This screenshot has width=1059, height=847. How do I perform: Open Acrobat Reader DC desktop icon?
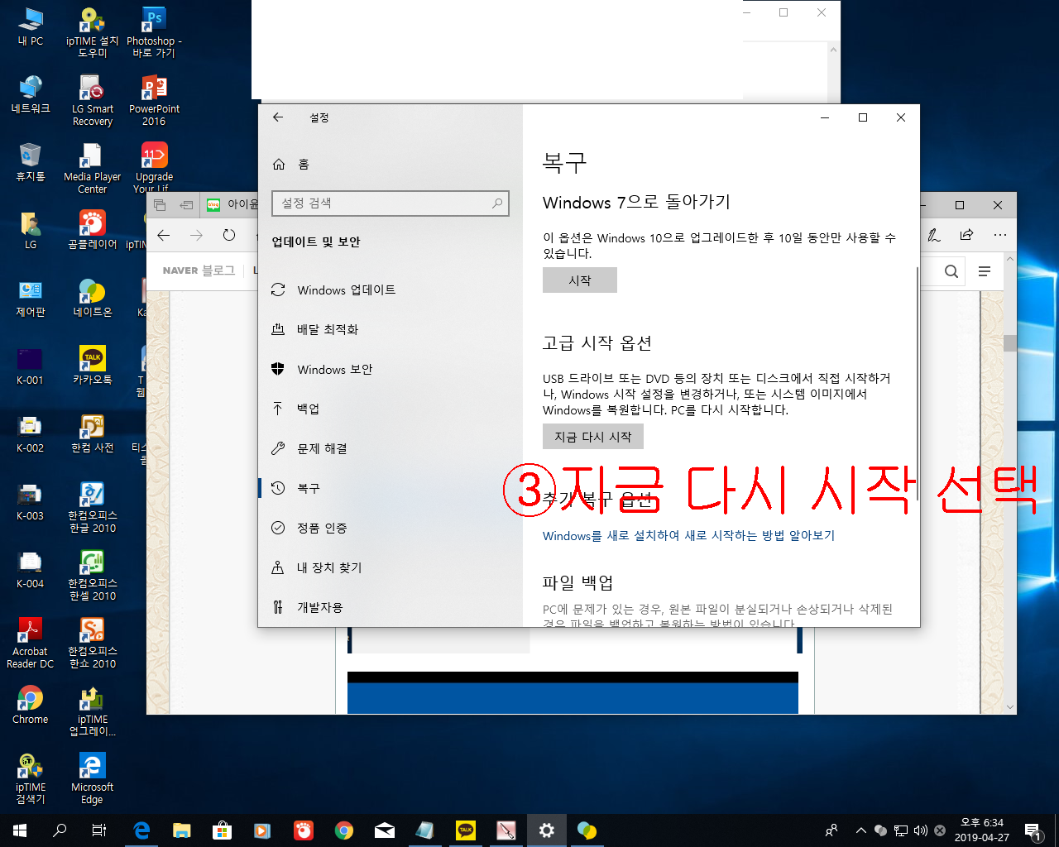point(31,643)
